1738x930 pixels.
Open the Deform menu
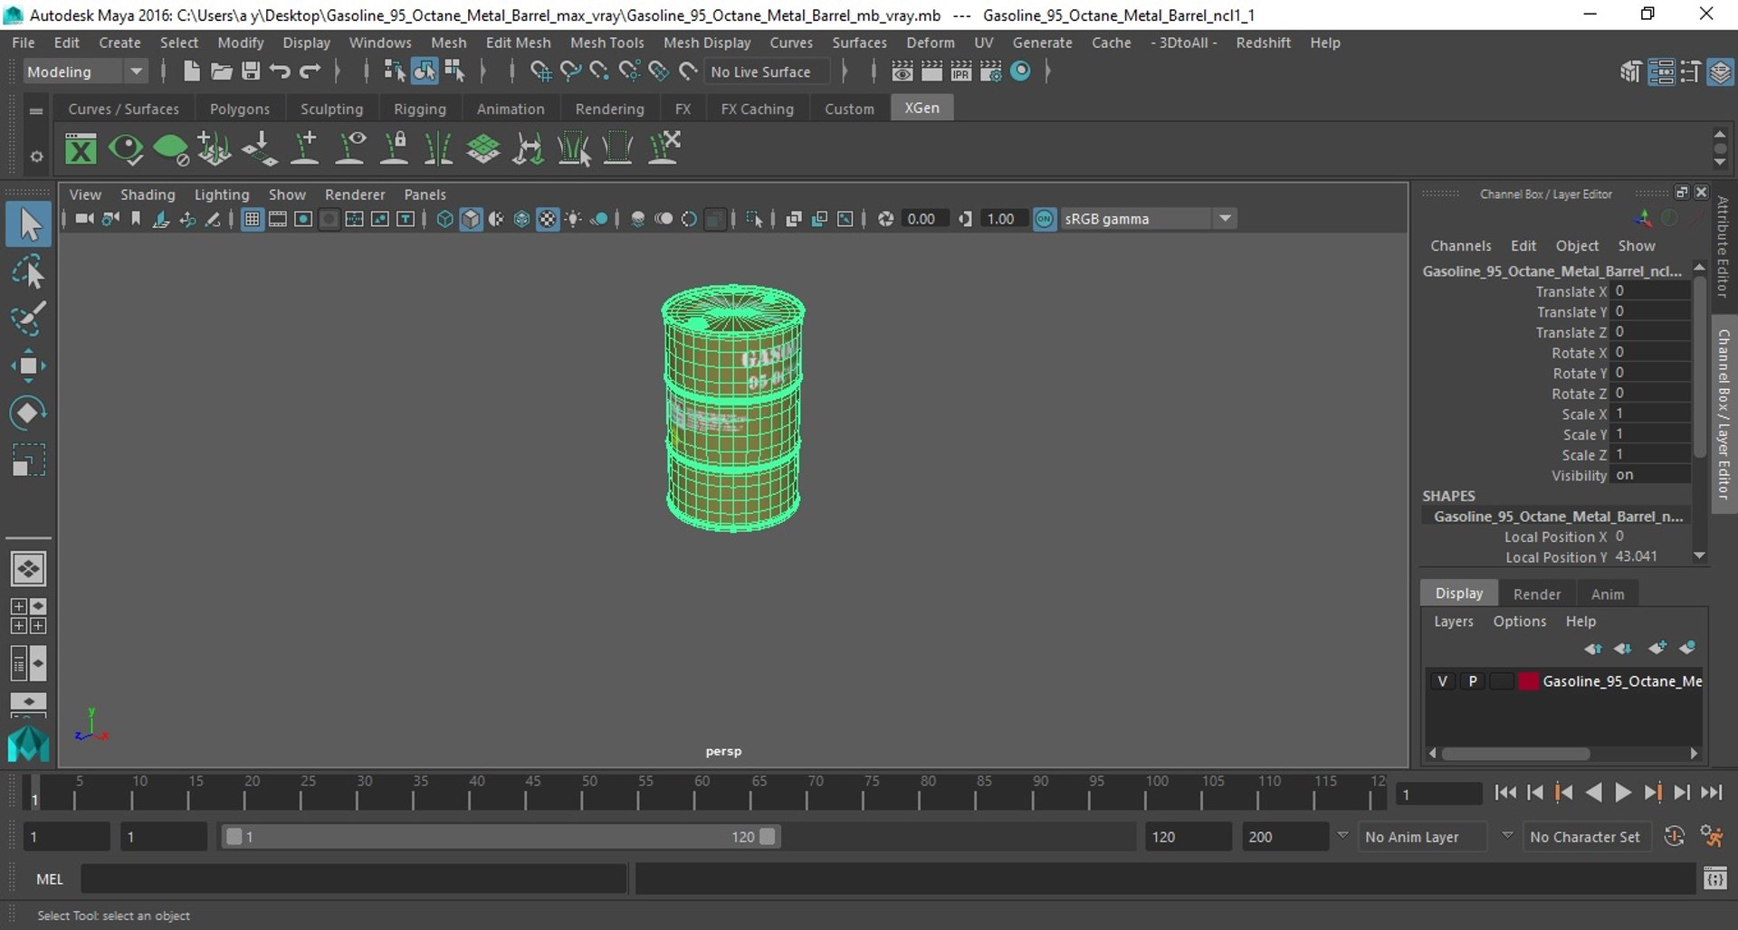[x=930, y=43]
